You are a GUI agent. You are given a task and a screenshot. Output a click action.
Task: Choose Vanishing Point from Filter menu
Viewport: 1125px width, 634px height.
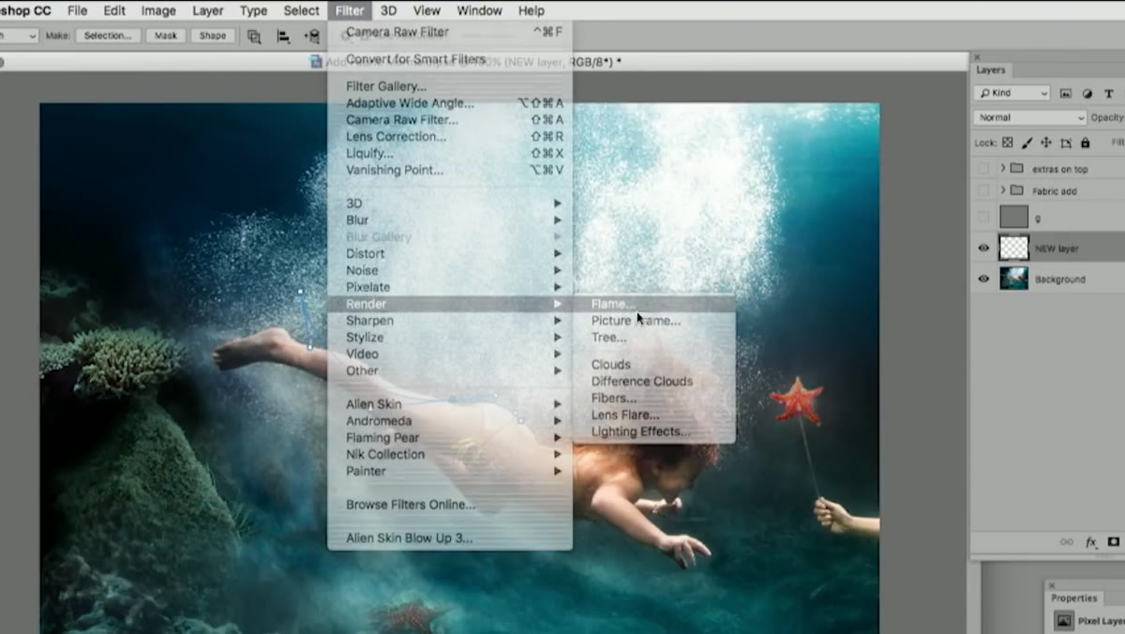click(450, 170)
